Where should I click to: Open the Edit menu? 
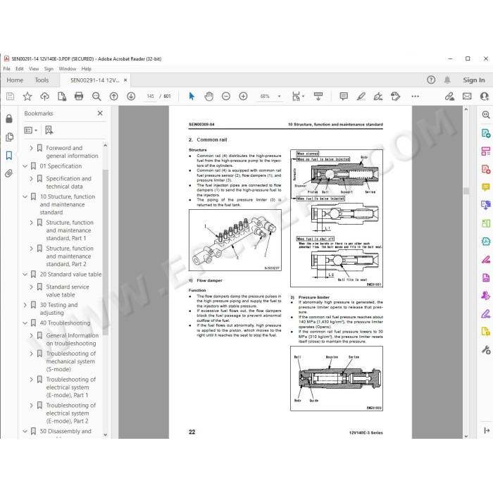click(x=20, y=68)
